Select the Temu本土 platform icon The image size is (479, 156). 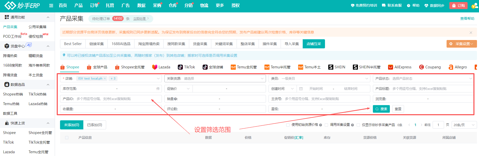coord(301,67)
